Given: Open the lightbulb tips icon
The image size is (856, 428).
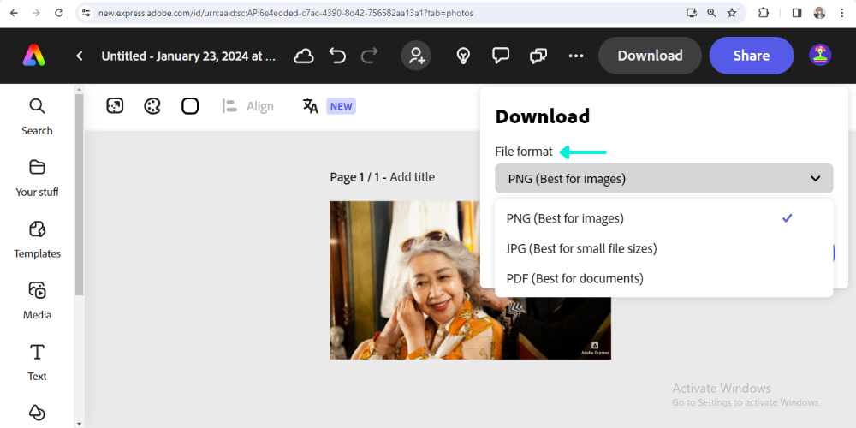Looking at the screenshot, I should click(463, 56).
